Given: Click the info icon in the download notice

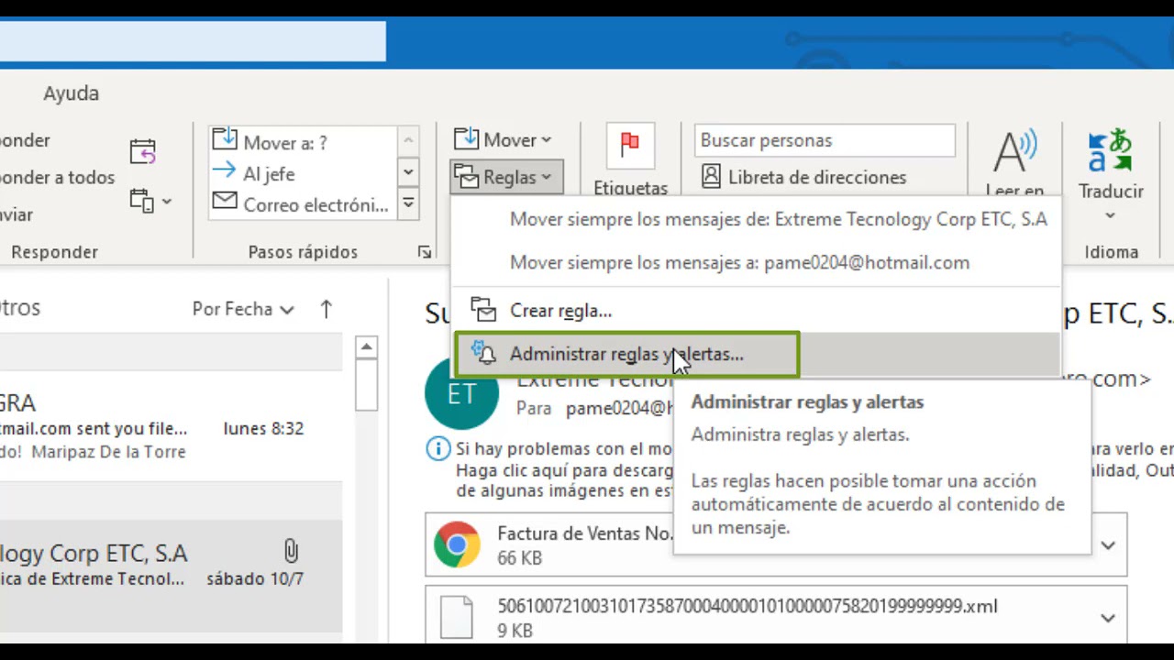Looking at the screenshot, I should (x=438, y=449).
